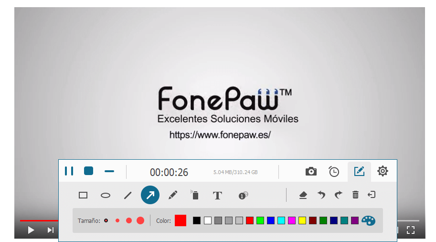The image size is (436, 242).
Task: Pick the teal color swatch
Action: pyautogui.click(x=344, y=220)
